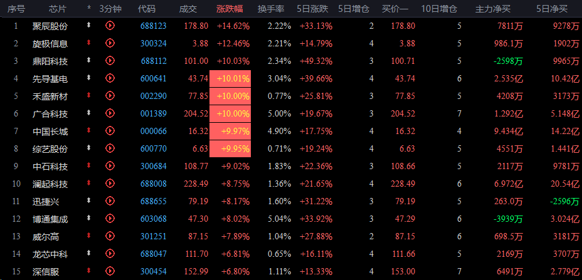The width and height of the screenshot is (582, 280).
Task: Open 3-minute chart icon for 博通集成
Action: click(x=110, y=219)
